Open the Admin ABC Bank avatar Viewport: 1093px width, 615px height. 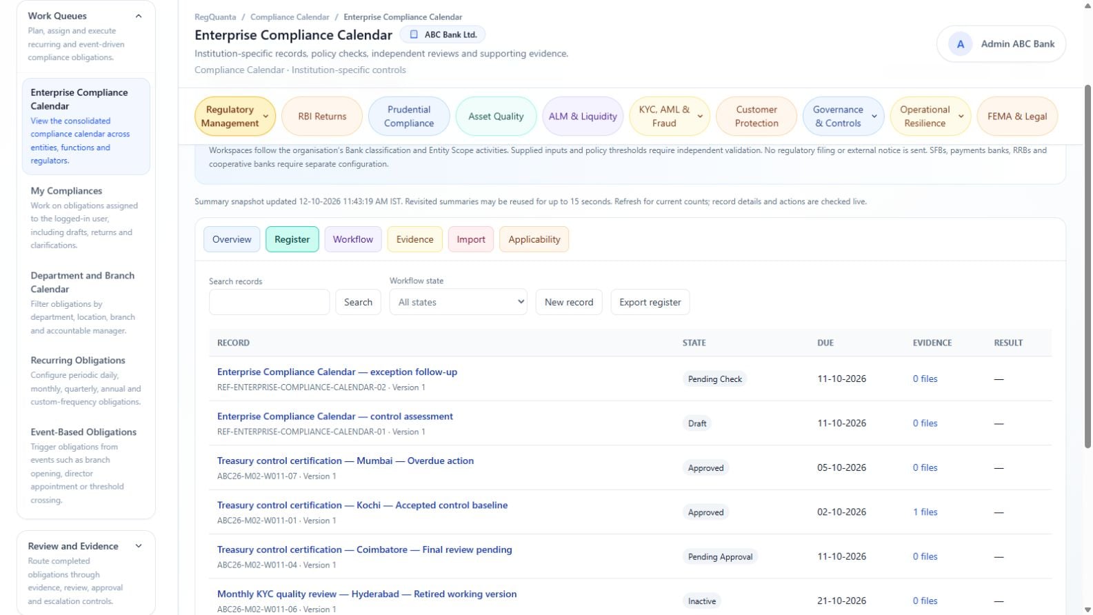click(x=960, y=44)
